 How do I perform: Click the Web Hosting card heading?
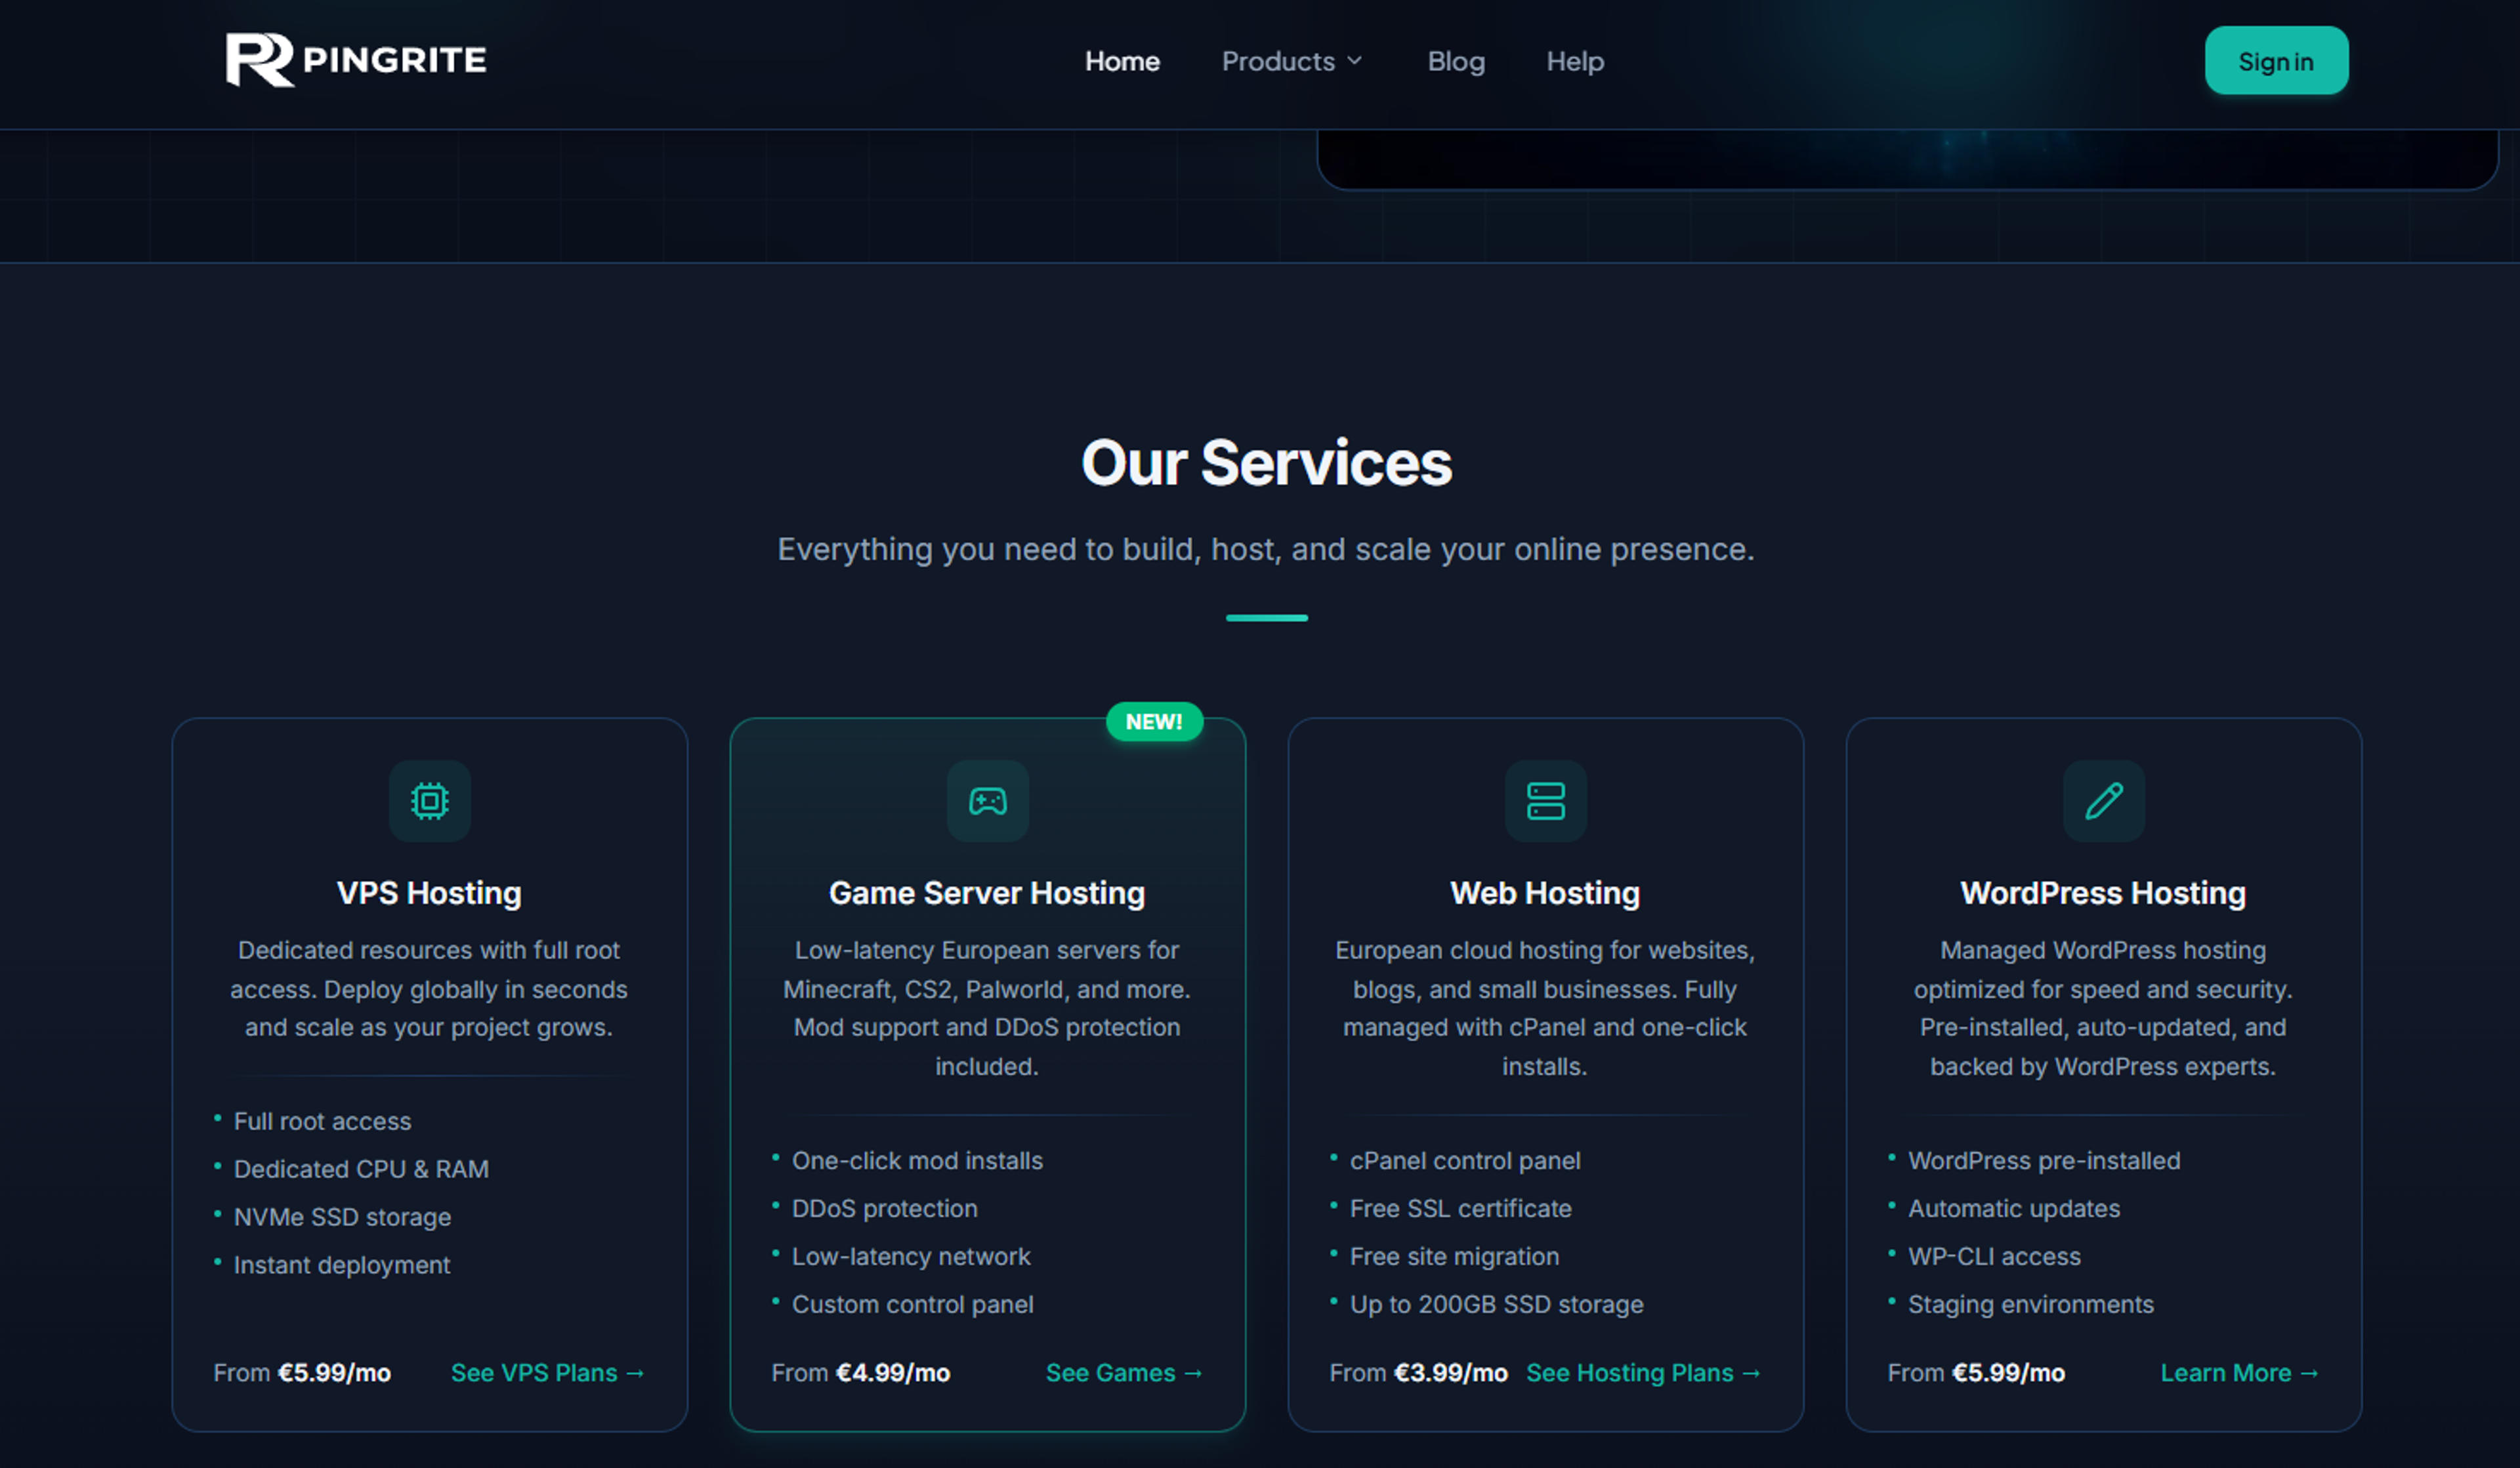(x=1545, y=892)
